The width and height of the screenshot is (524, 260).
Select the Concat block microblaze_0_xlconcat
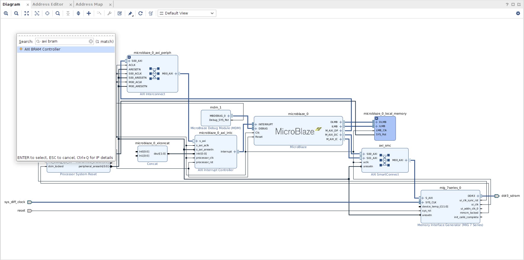click(x=152, y=154)
